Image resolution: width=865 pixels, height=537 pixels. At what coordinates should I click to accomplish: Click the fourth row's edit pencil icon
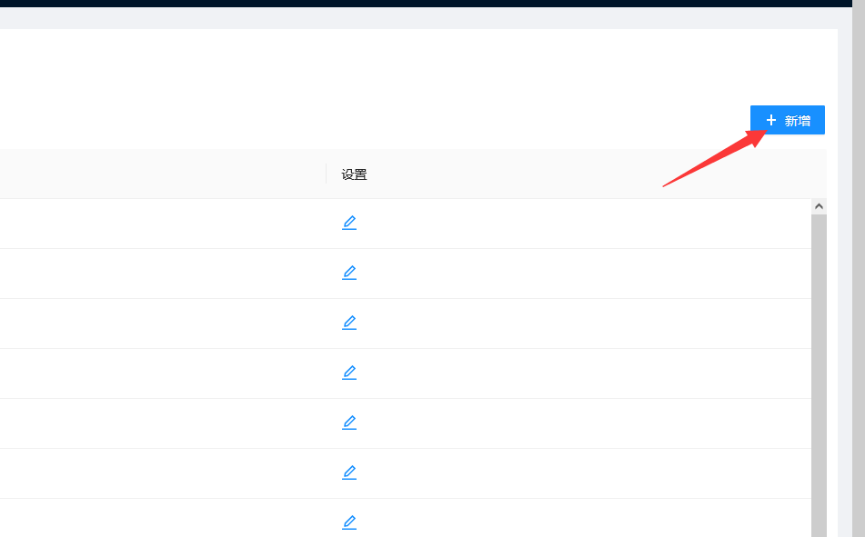point(349,373)
